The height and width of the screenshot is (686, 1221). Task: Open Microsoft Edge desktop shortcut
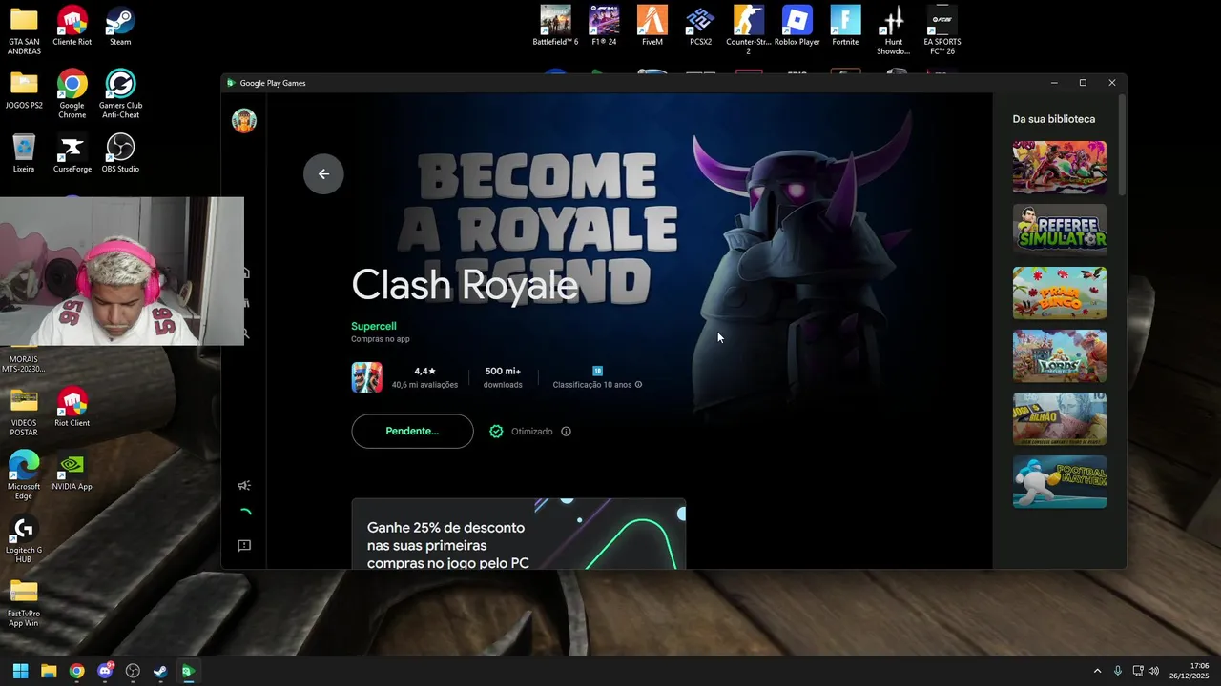point(24,475)
